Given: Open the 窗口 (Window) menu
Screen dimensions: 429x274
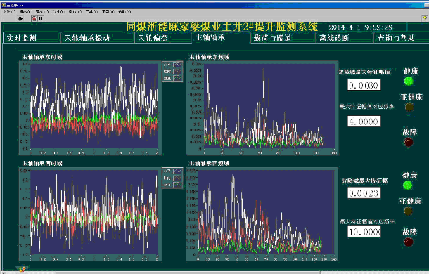Looking at the screenshot, I should tap(108, 11).
